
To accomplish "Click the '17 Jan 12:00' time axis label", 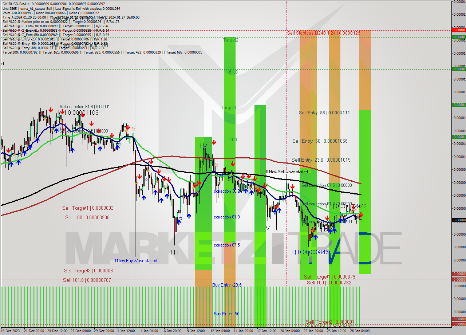I will [x=266, y=331].
